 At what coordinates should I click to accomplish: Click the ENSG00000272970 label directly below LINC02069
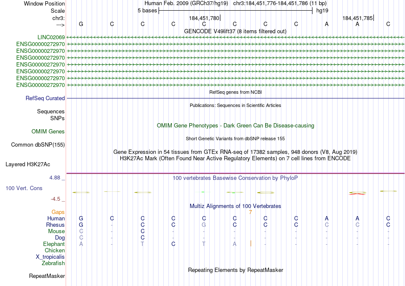(40, 44)
